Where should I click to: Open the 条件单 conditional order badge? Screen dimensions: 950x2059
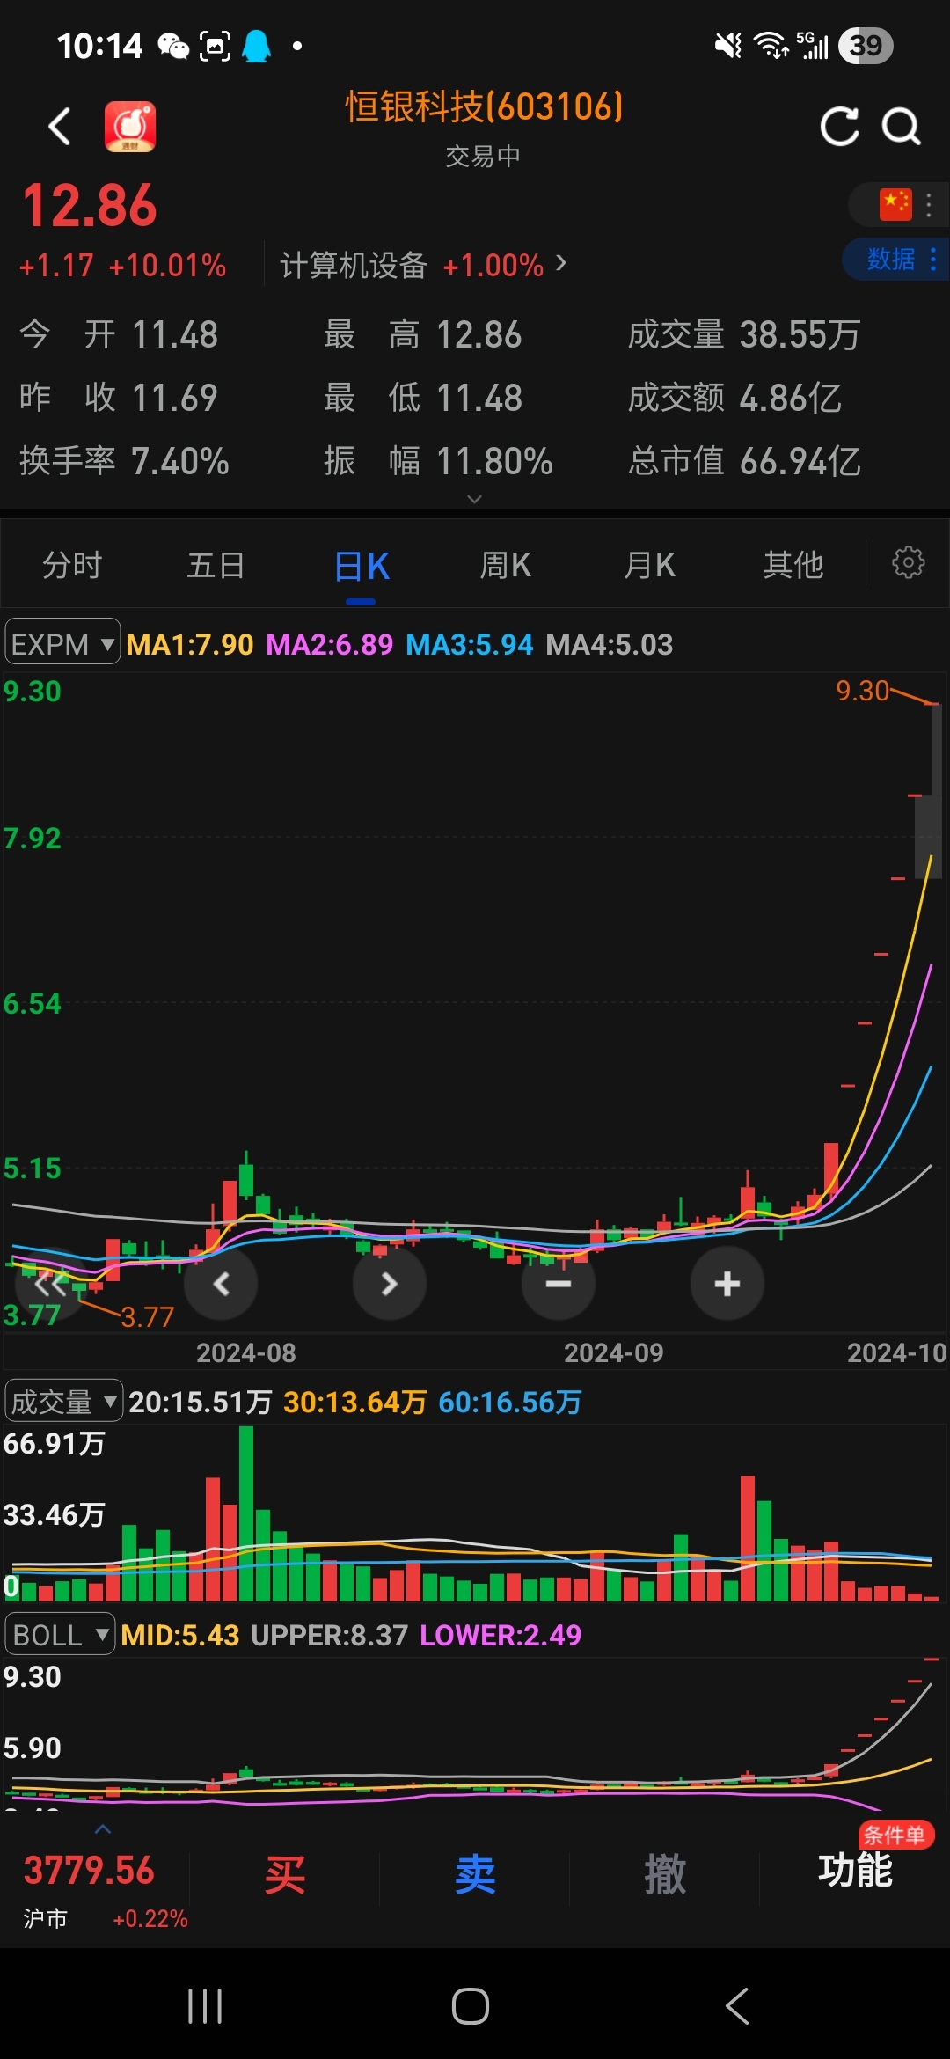click(895, 1835)
